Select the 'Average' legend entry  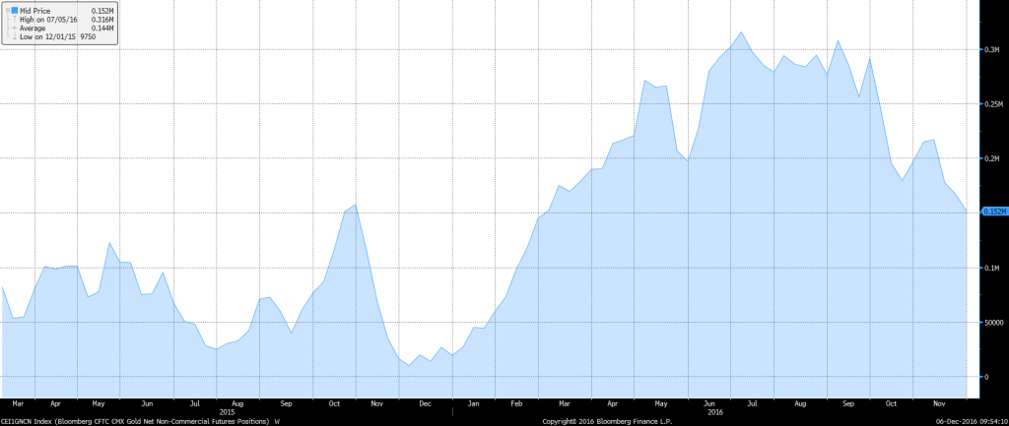click(x=33, y=29)
